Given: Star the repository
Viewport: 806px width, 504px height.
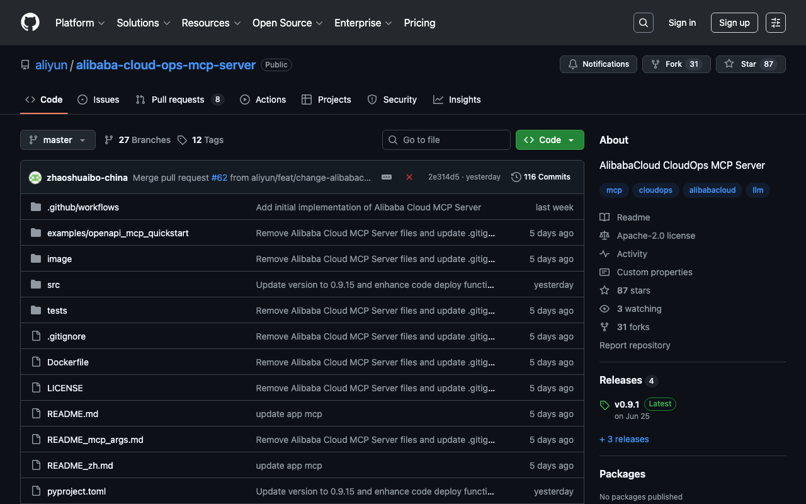Looking at the screenshot, I should point(750,64).
